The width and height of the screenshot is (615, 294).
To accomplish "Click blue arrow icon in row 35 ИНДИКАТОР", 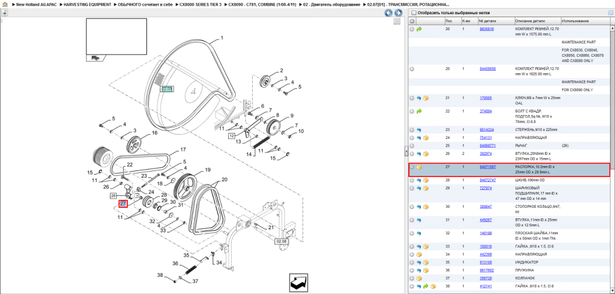I will point(419,262).
